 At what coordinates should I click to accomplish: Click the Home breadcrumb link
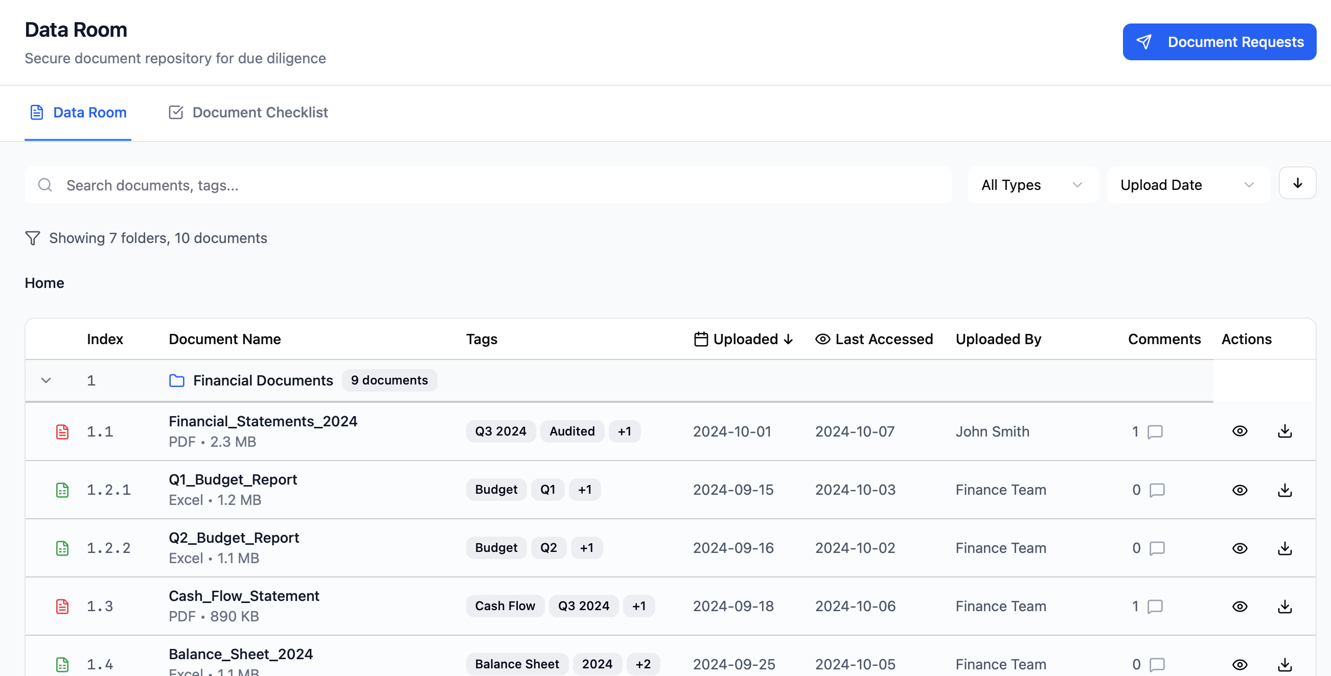click(44, 283)
